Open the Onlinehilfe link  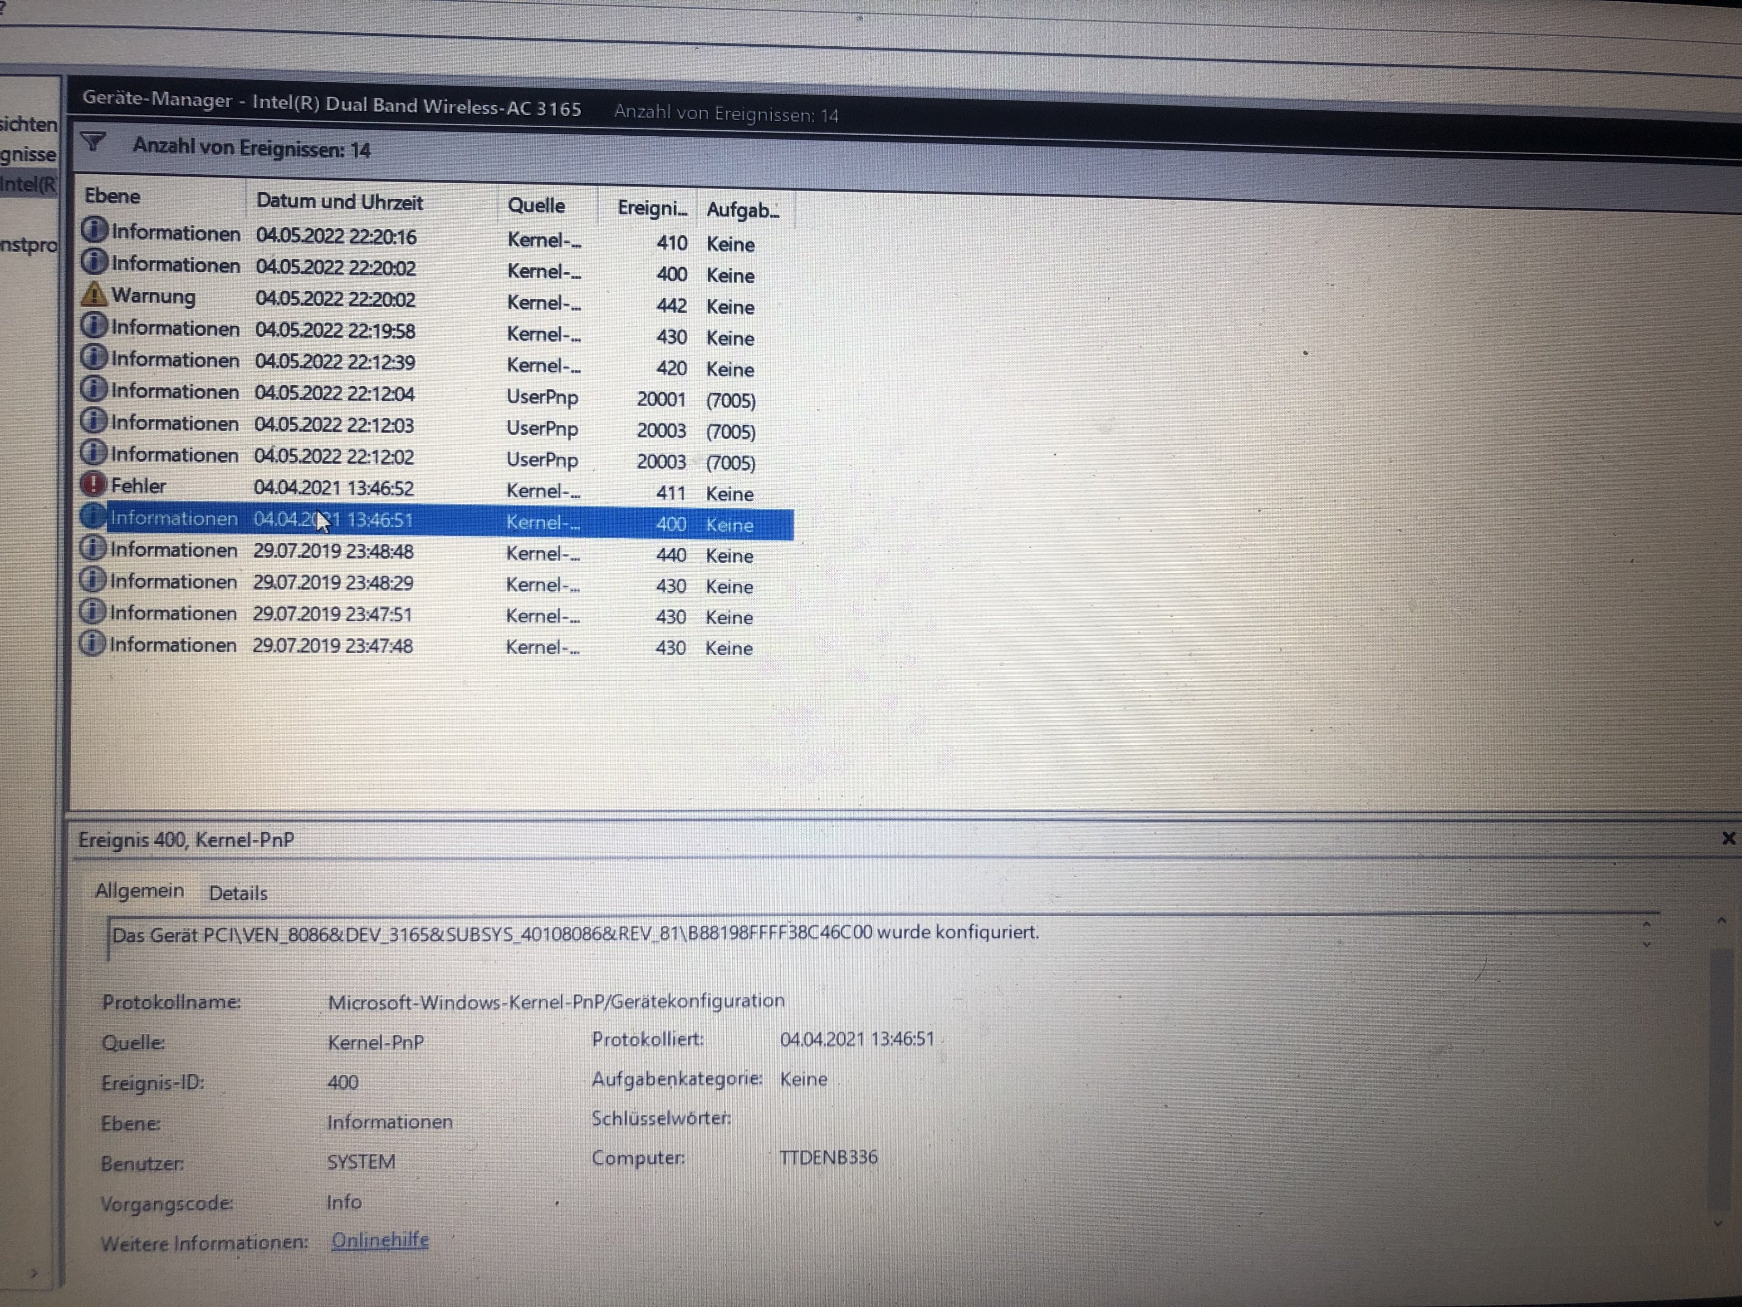tap(380, 1240)
